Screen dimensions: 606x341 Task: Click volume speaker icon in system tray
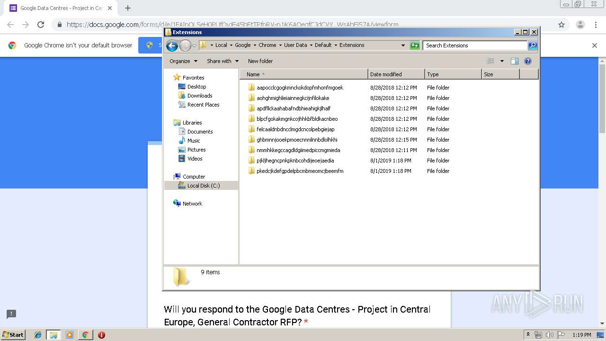pos(549,335)
